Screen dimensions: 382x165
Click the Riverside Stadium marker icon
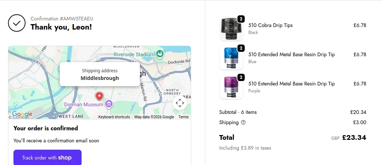159,54
